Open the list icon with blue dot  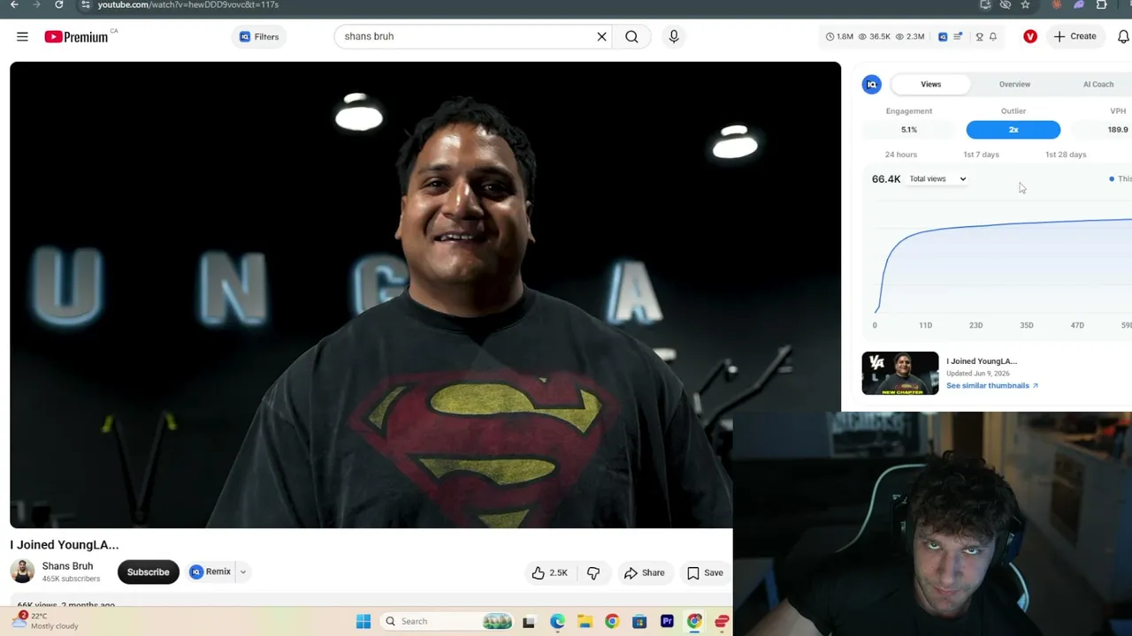pos(959,37)
